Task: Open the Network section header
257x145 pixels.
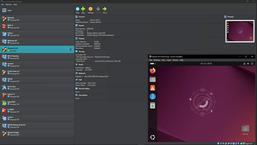Action: point(82,73)
